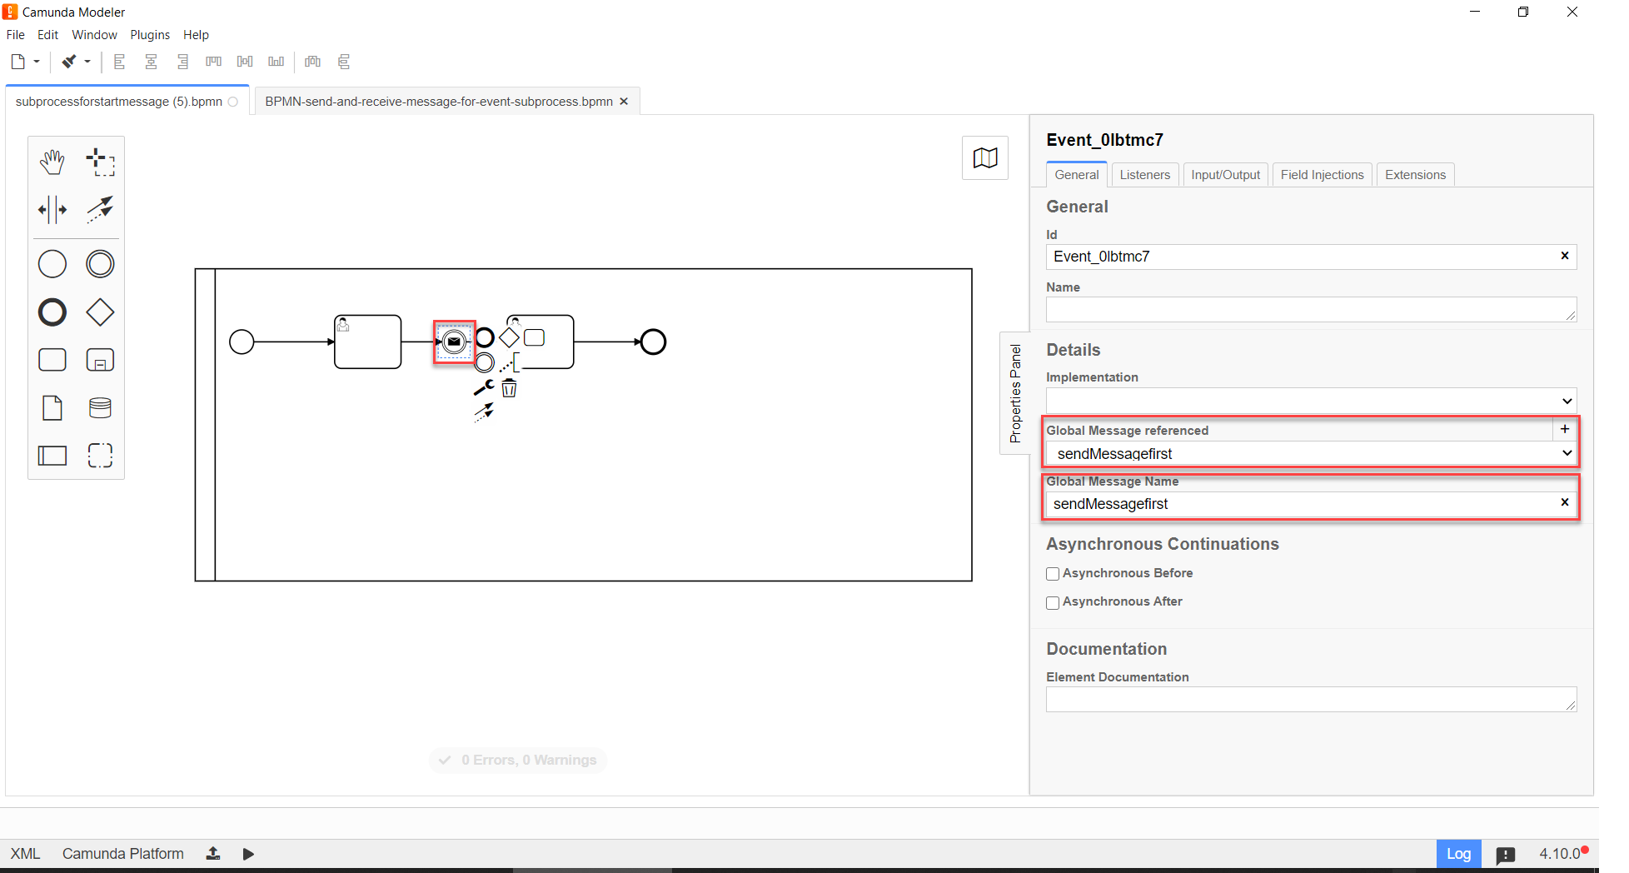
Task: Switch to XML view
Action: [25, 854]
